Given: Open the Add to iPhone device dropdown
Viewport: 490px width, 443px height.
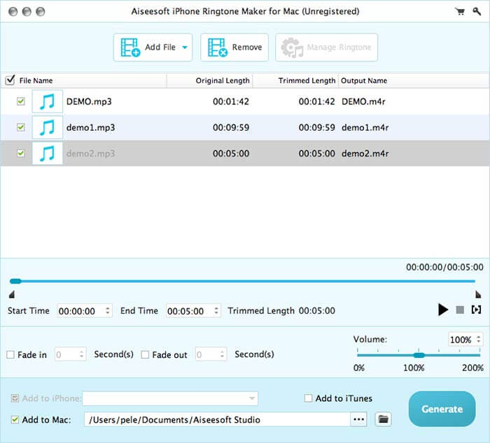Looking at the screenshot, I should [x=170, y=398].
